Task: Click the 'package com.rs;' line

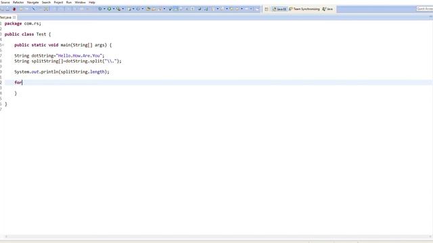Action: click(22, 24)
